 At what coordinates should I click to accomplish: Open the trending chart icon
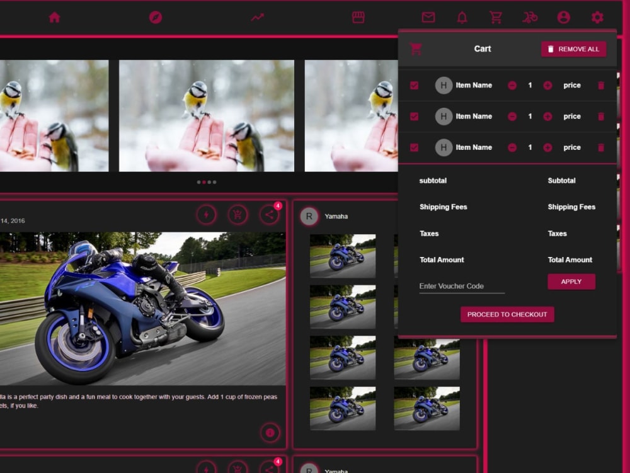257,17
